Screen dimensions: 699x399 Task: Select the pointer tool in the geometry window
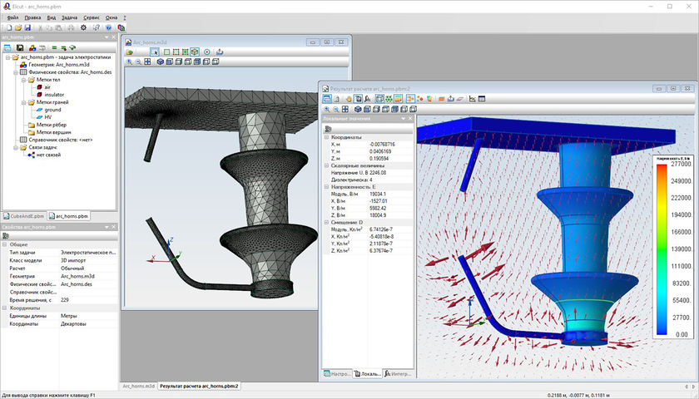pyautogui.click(x=156, y=52)
